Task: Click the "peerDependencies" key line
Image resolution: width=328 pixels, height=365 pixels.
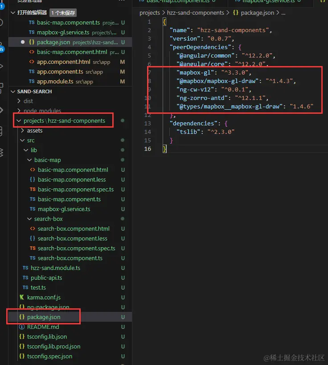Action: coord(206,47)
